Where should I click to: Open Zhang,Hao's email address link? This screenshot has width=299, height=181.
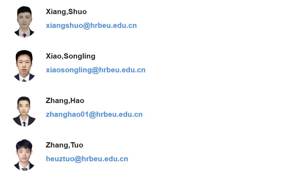click(94, 114)
